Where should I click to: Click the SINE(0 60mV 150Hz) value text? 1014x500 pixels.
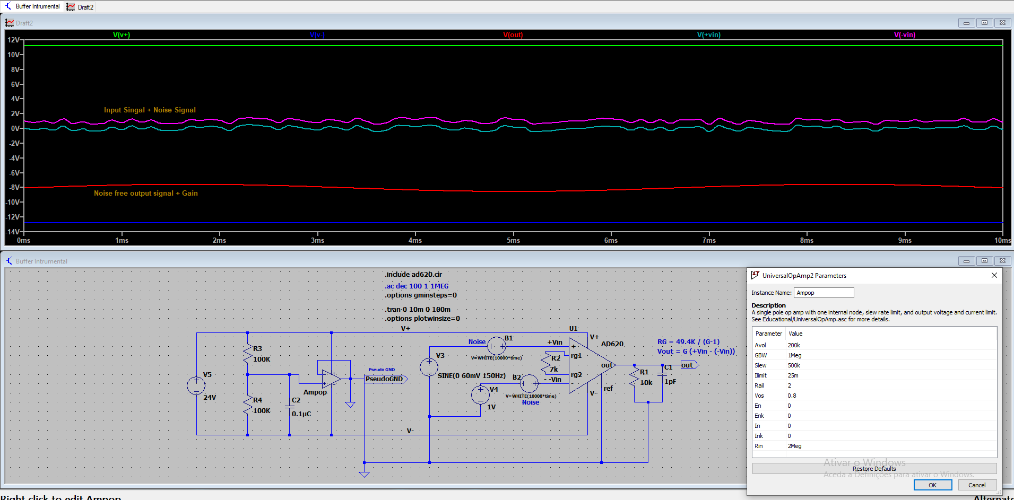coord(472,376)
